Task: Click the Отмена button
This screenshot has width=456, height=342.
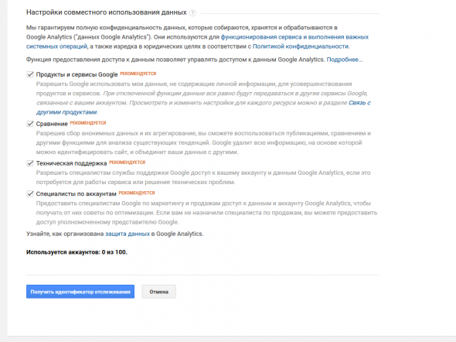Action: [158, 292]
